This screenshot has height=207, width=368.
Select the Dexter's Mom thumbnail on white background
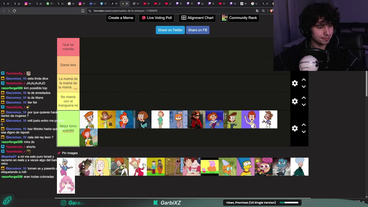click(89, 119)
